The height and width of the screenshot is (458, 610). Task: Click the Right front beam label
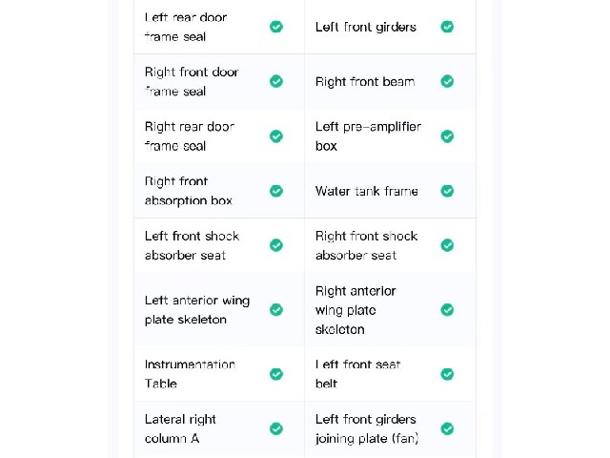tap(365, 82)
